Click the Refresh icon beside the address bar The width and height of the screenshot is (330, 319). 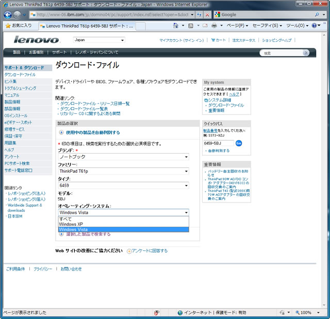(199, 15)
